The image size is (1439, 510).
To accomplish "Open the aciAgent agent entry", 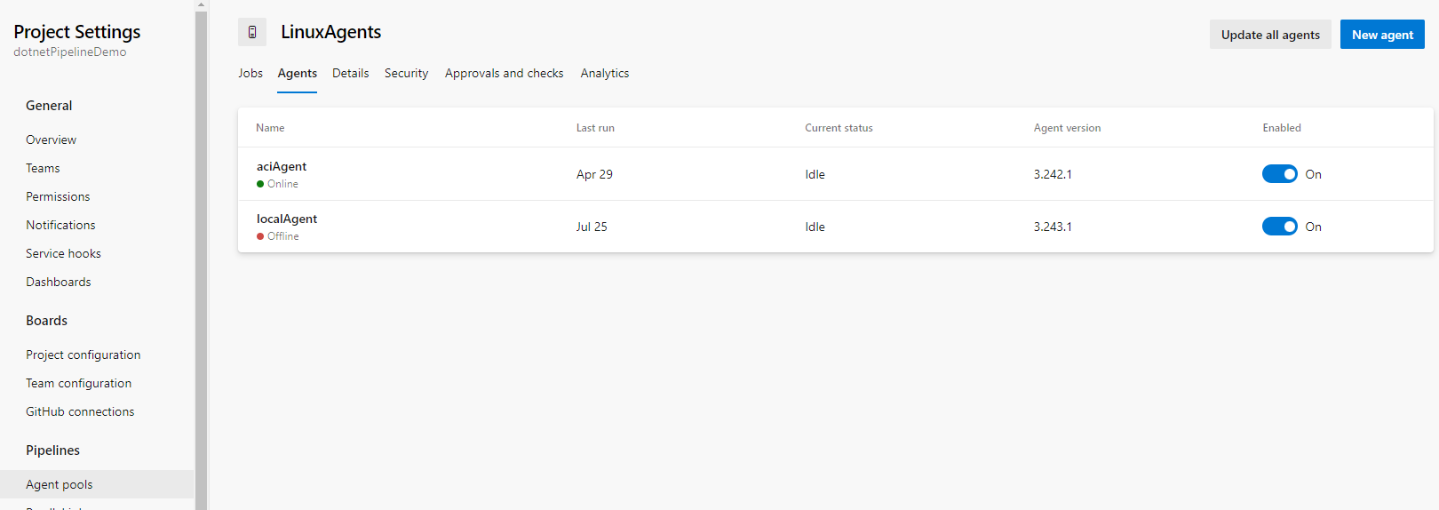I will [282, 166].
